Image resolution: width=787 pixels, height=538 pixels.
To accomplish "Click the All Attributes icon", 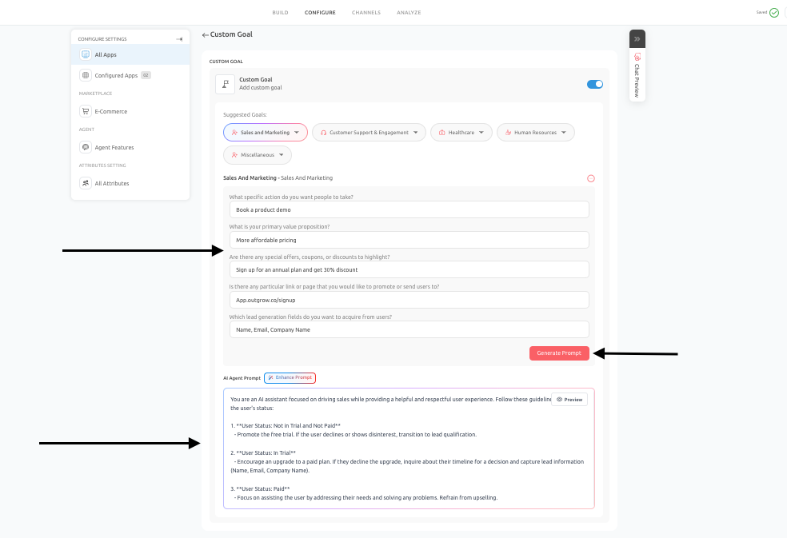I will click(x=86, y=183).
